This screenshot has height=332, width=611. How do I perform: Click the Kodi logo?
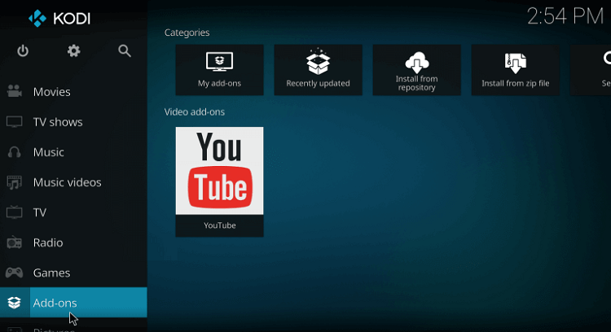(x=59, y=18)
